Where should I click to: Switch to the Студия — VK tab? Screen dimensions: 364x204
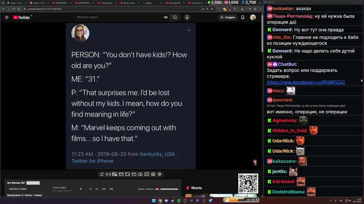pos(39,3)
